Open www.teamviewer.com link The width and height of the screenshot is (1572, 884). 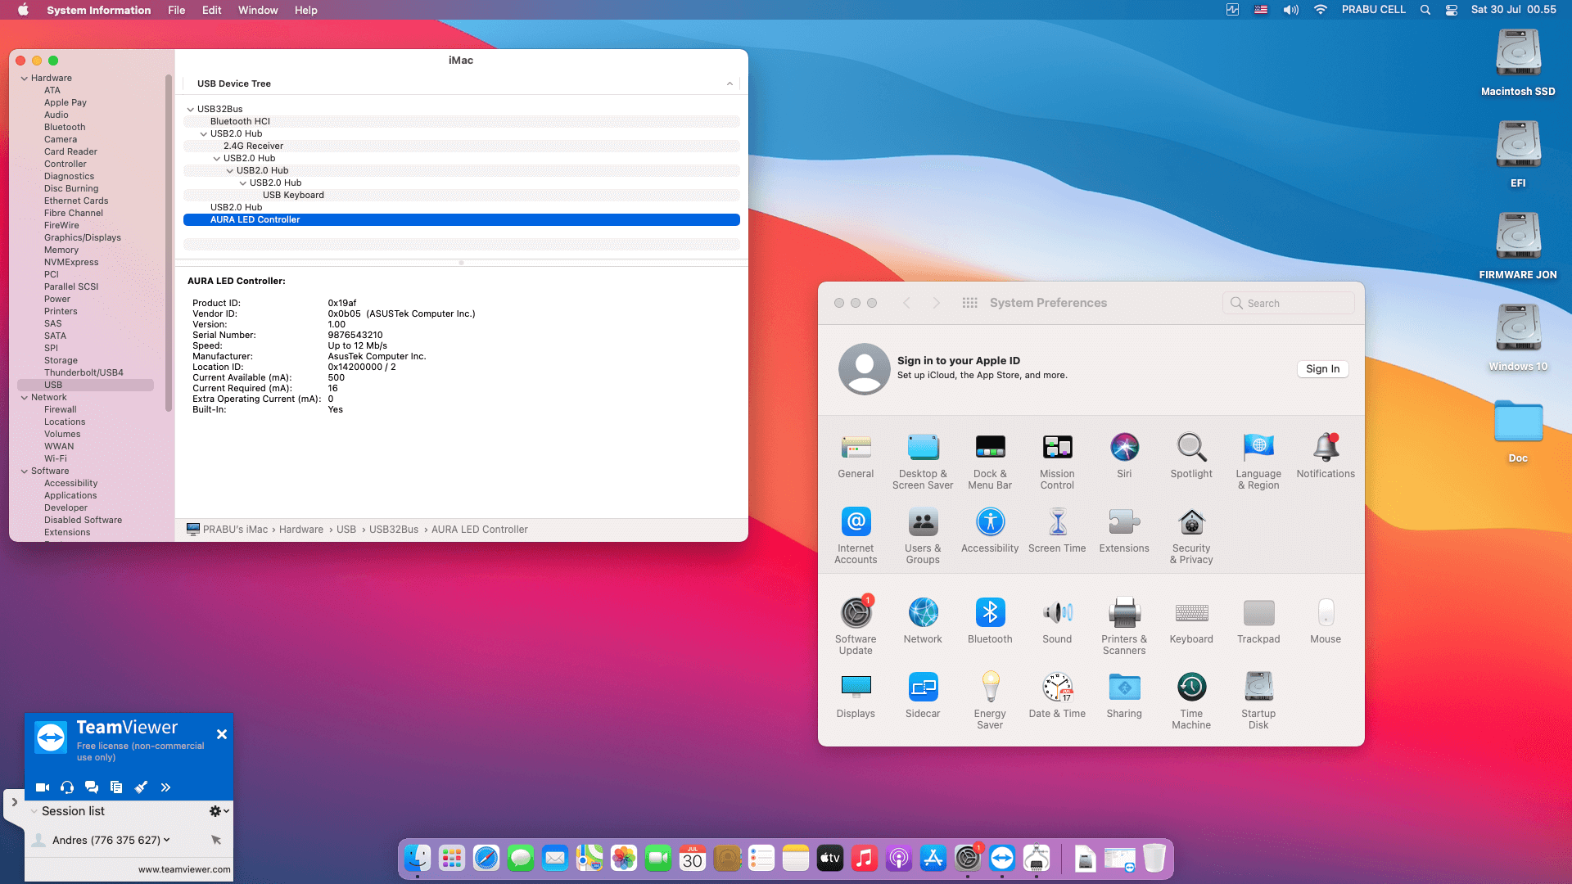[184, 869]
